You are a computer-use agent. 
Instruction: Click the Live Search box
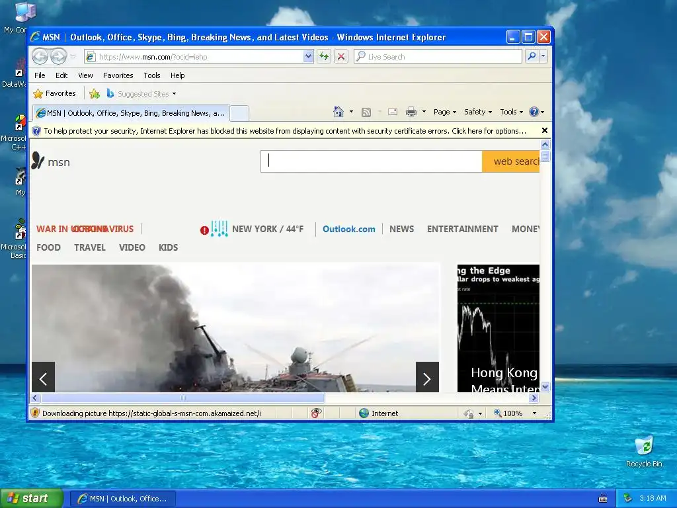(x=438, y=57)
